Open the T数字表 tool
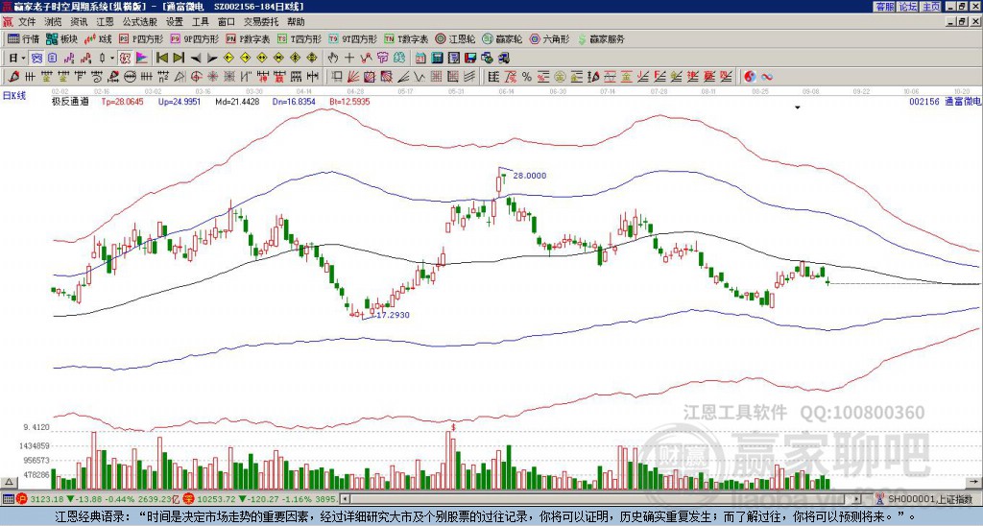983x526 pixels. tap(406, 38)
